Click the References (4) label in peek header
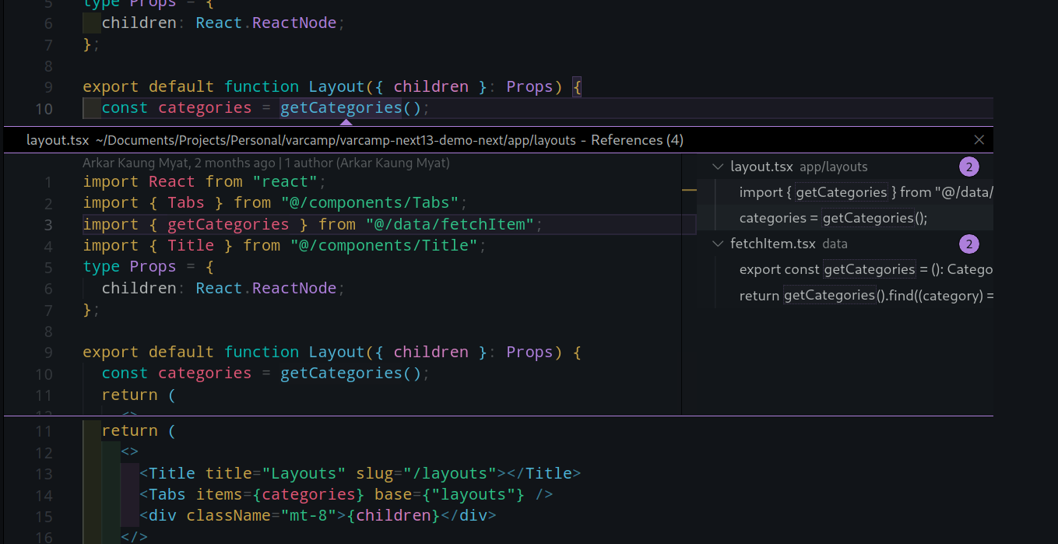The image size is (1058, 544). click(638, 140)
